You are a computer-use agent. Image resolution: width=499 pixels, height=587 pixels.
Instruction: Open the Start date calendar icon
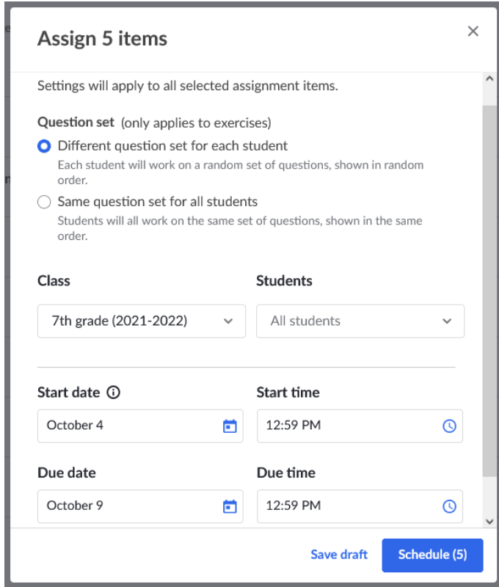tap(230, 426)
